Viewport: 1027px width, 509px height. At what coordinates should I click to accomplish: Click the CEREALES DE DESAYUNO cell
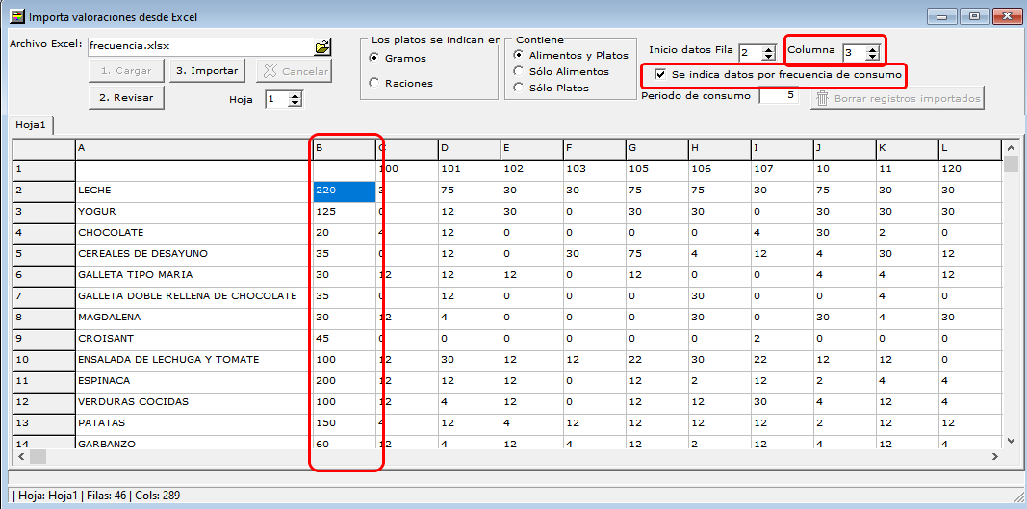coord(193,253)
